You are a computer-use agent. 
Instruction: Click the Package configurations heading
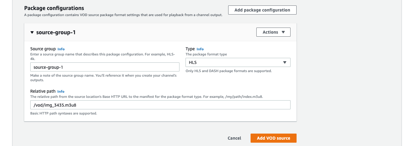54,8
